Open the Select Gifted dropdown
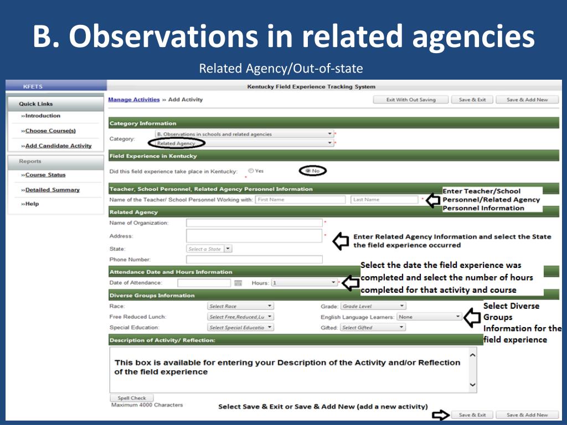 tap(373, 328)
